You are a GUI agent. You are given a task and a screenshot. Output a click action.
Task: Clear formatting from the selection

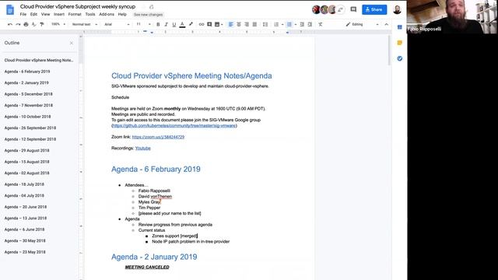pos(321,24)
